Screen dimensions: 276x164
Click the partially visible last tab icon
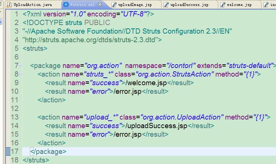[266, 4]
